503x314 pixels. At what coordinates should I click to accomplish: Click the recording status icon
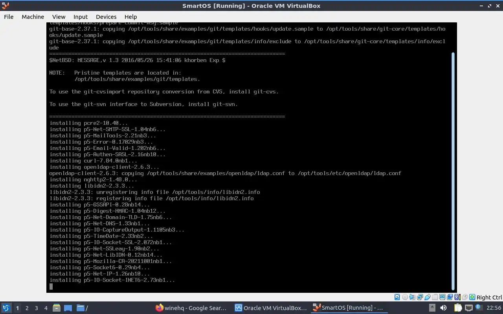coord(450,297)
